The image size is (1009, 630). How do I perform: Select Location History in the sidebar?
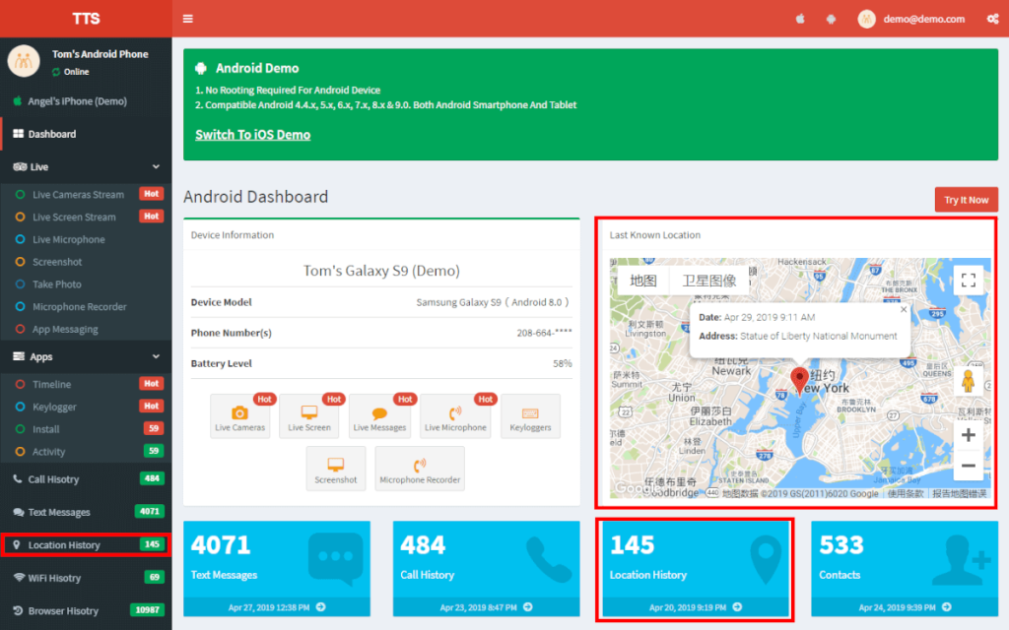[64, 545]
